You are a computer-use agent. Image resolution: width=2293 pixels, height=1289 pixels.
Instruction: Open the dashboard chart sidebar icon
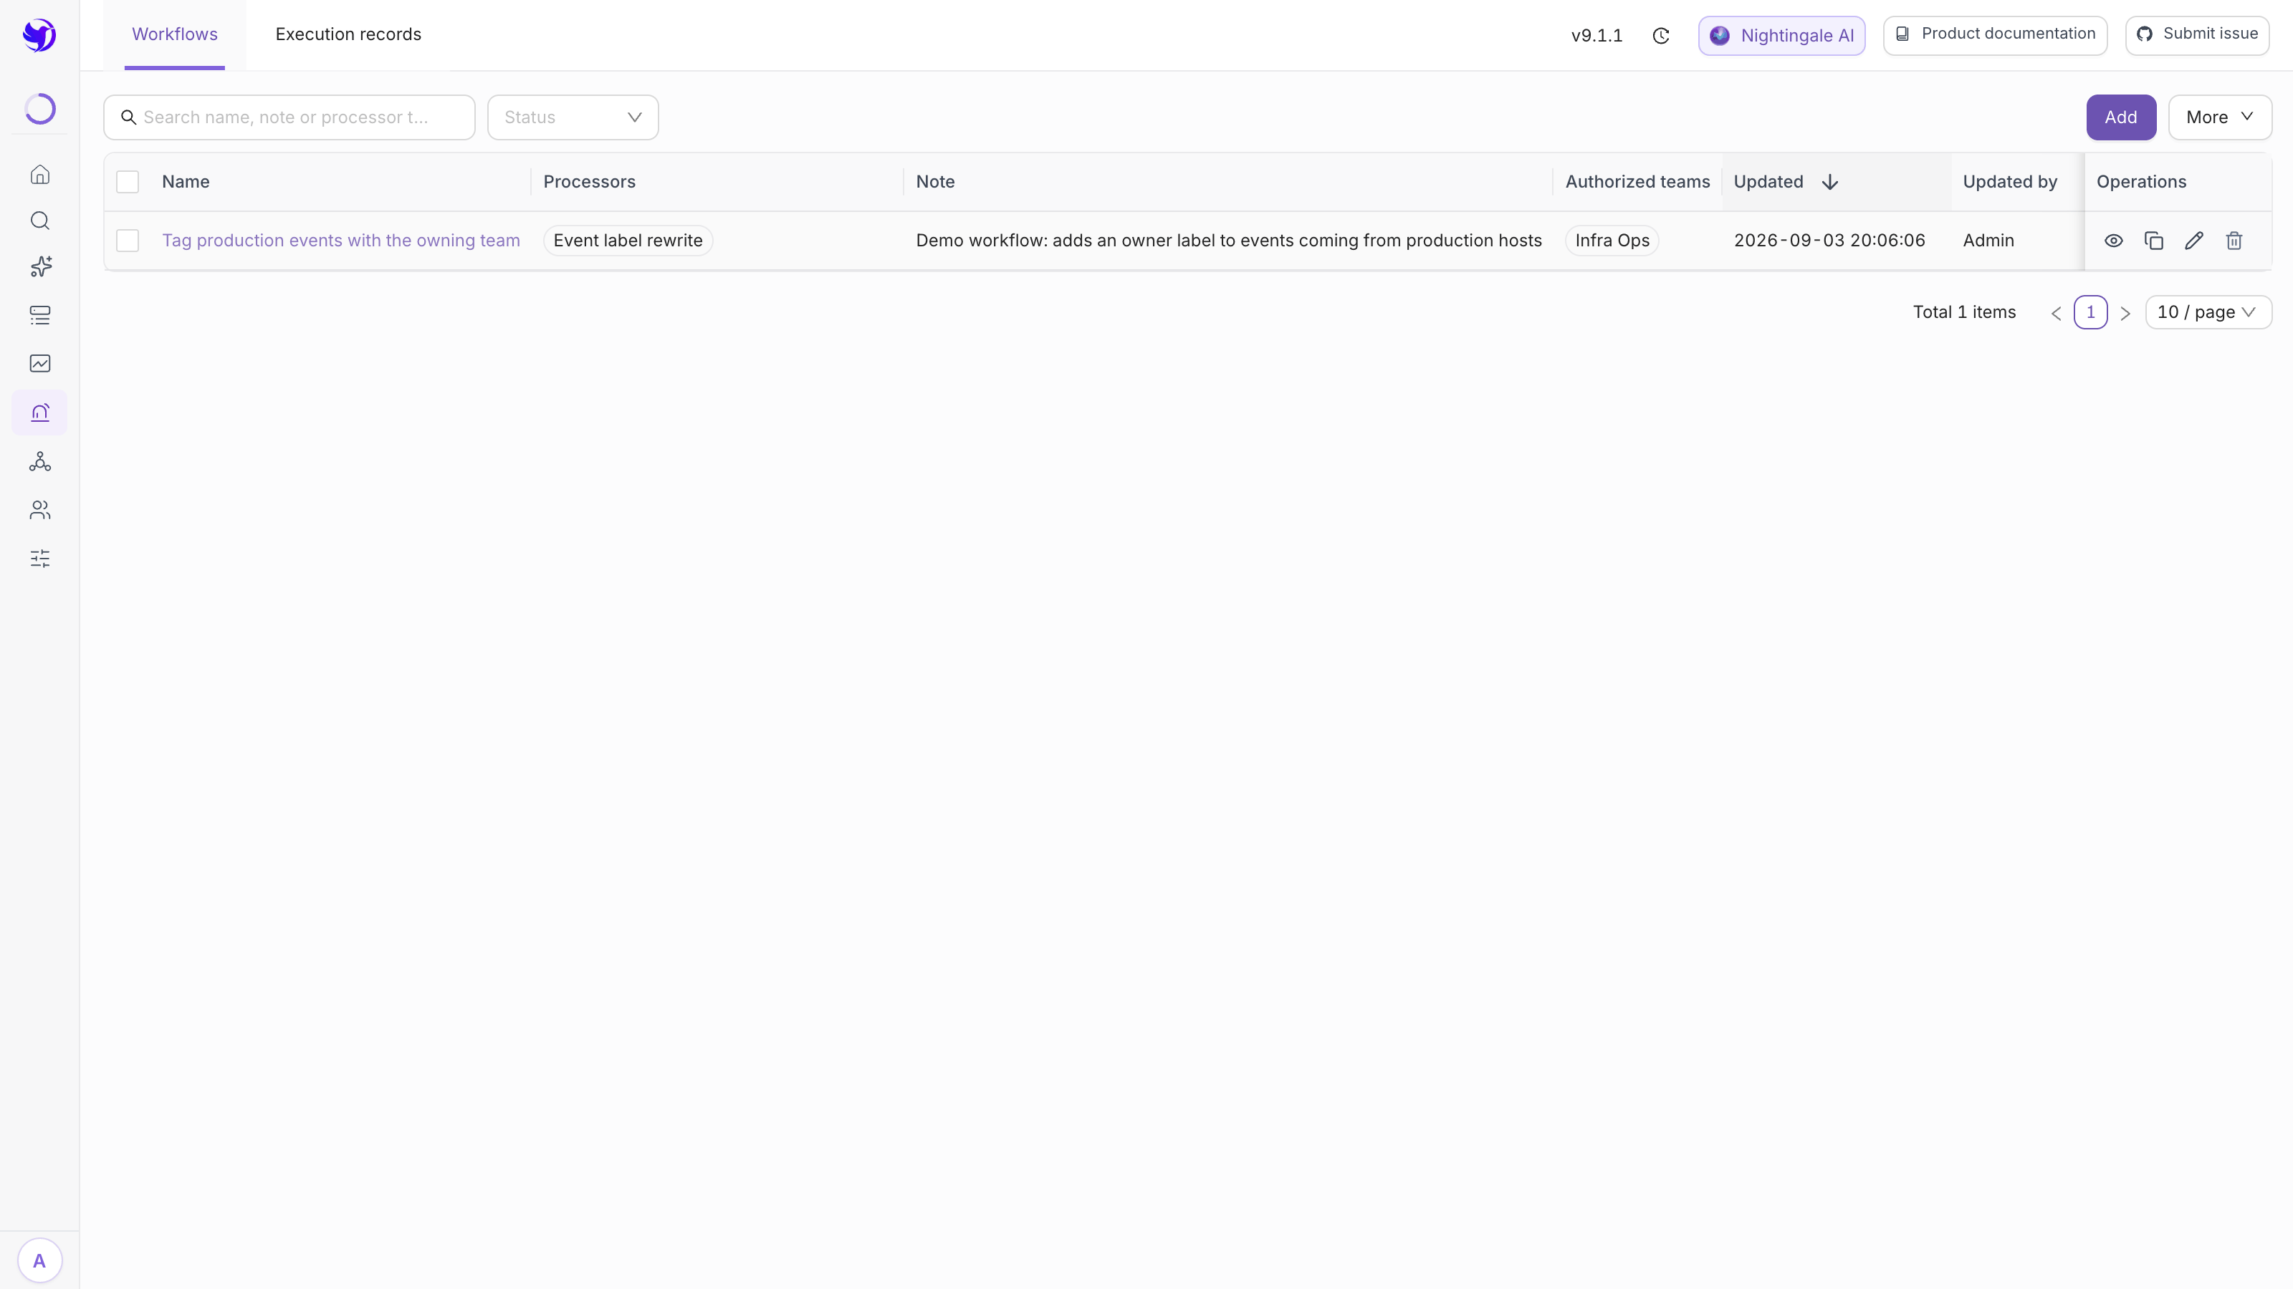40,363
